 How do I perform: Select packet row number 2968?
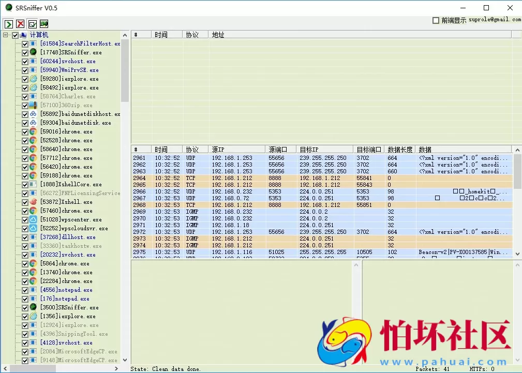tap(259, 205)
